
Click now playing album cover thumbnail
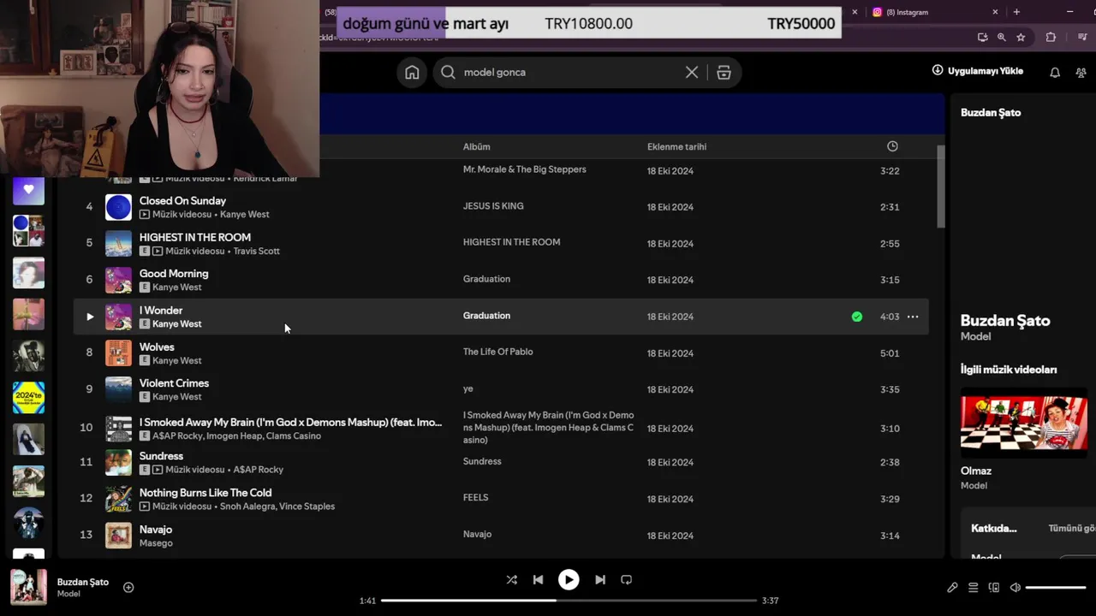[28, 587]
